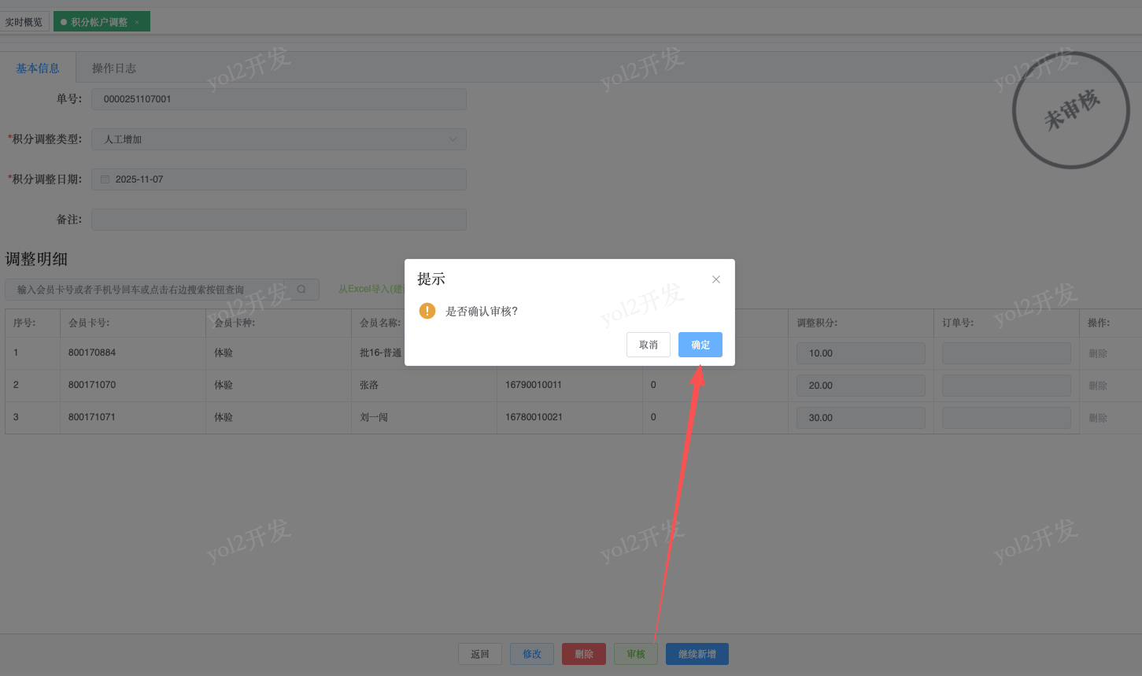
Task: Click the 继续新增 button
Action: [x=697, y=654]
